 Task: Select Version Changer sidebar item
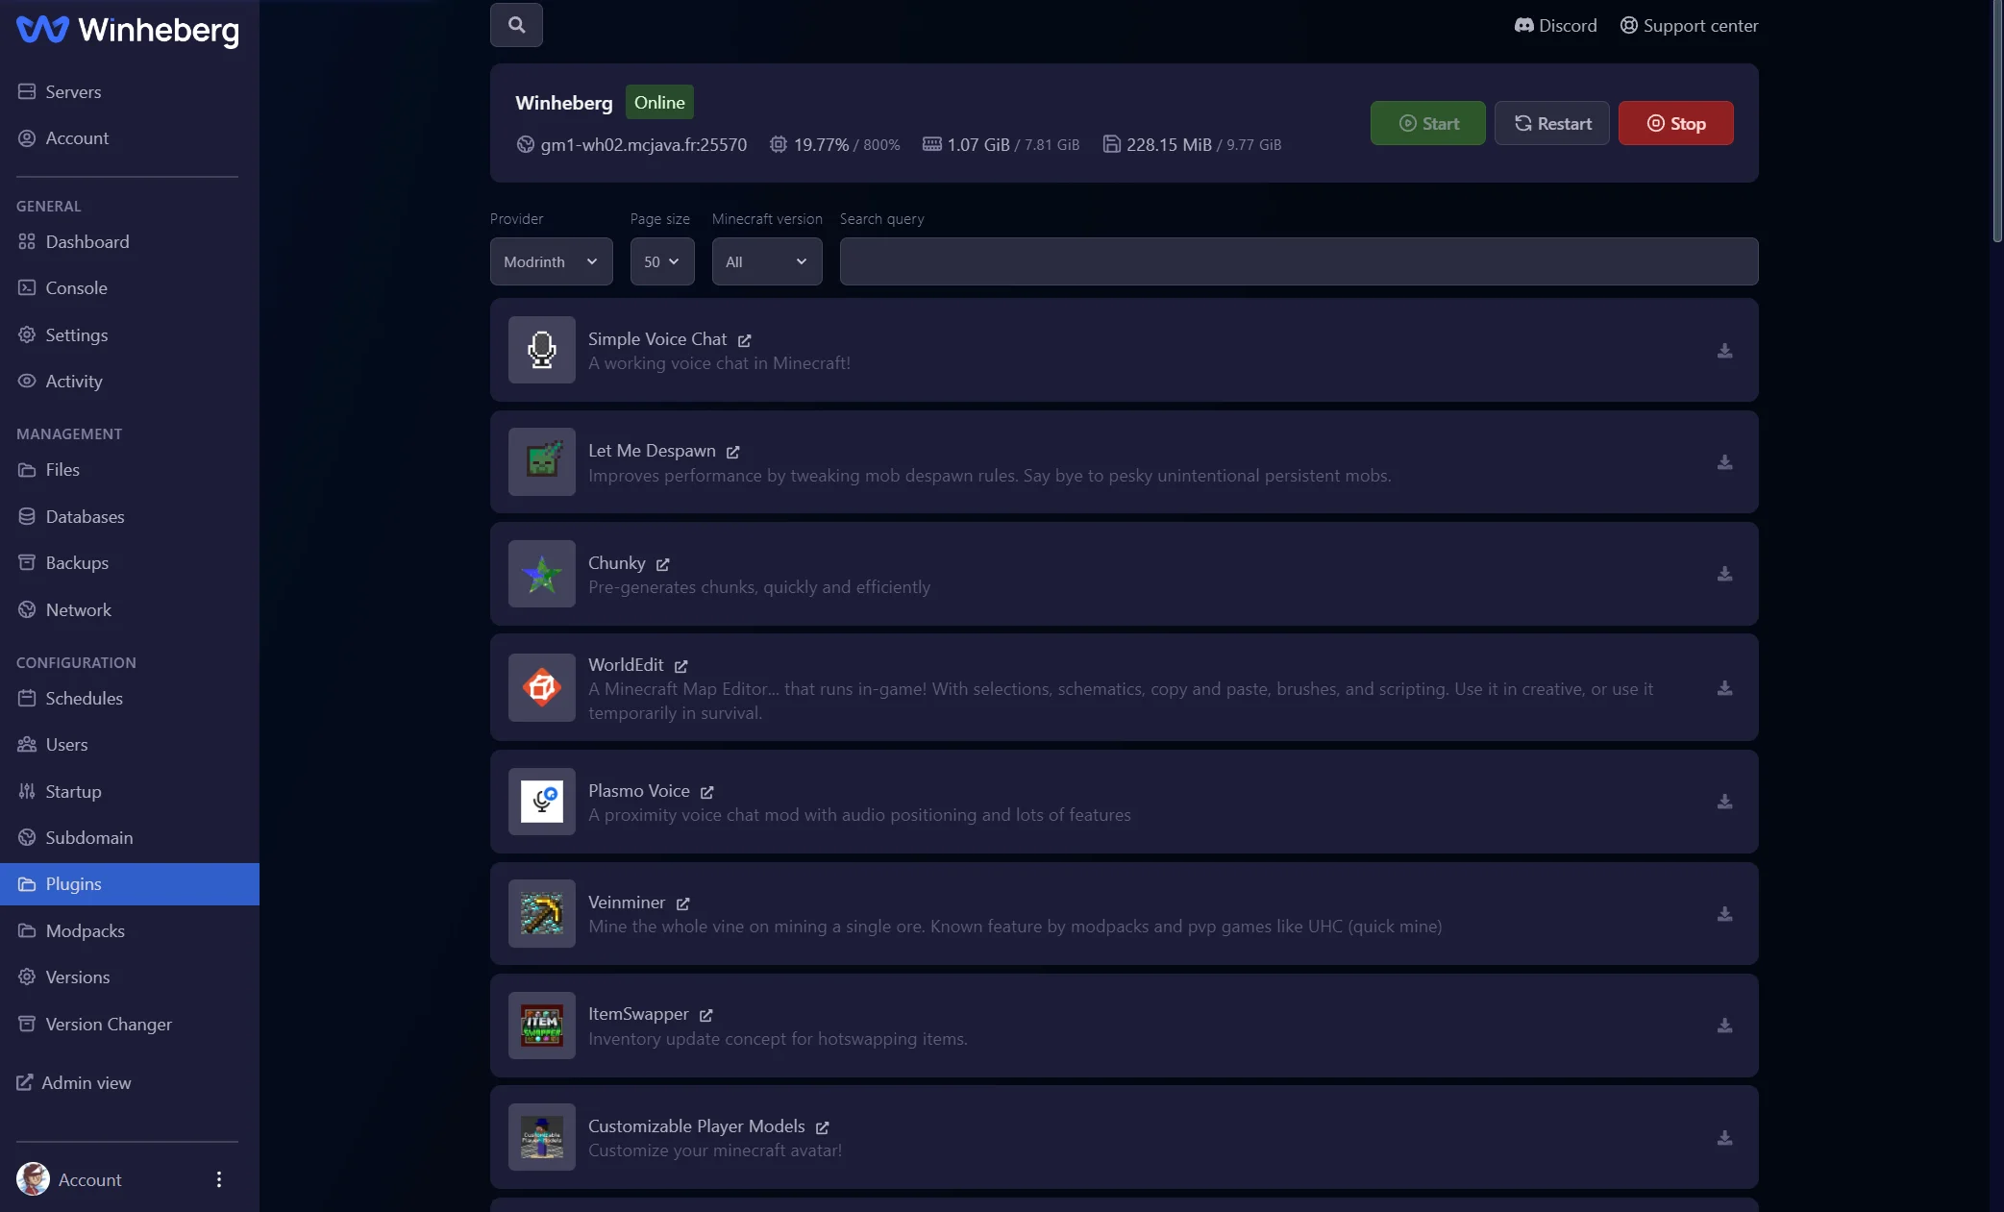tap(109, 1024)
